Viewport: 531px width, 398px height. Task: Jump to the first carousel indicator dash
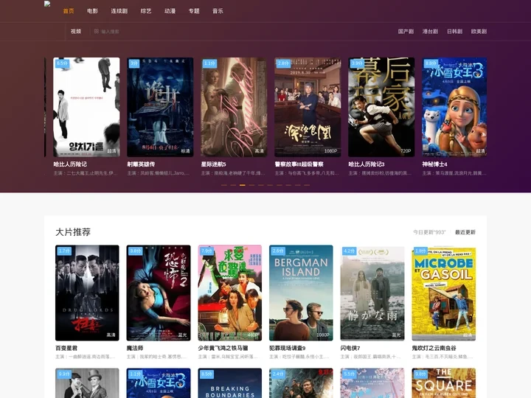[224, 185]
